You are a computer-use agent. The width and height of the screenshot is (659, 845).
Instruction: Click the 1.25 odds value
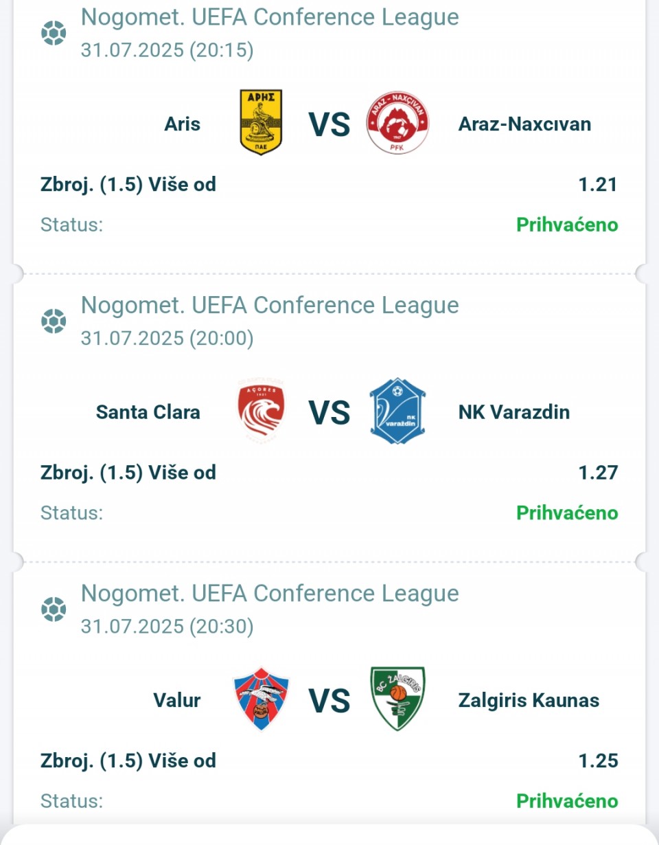point(598,760)
